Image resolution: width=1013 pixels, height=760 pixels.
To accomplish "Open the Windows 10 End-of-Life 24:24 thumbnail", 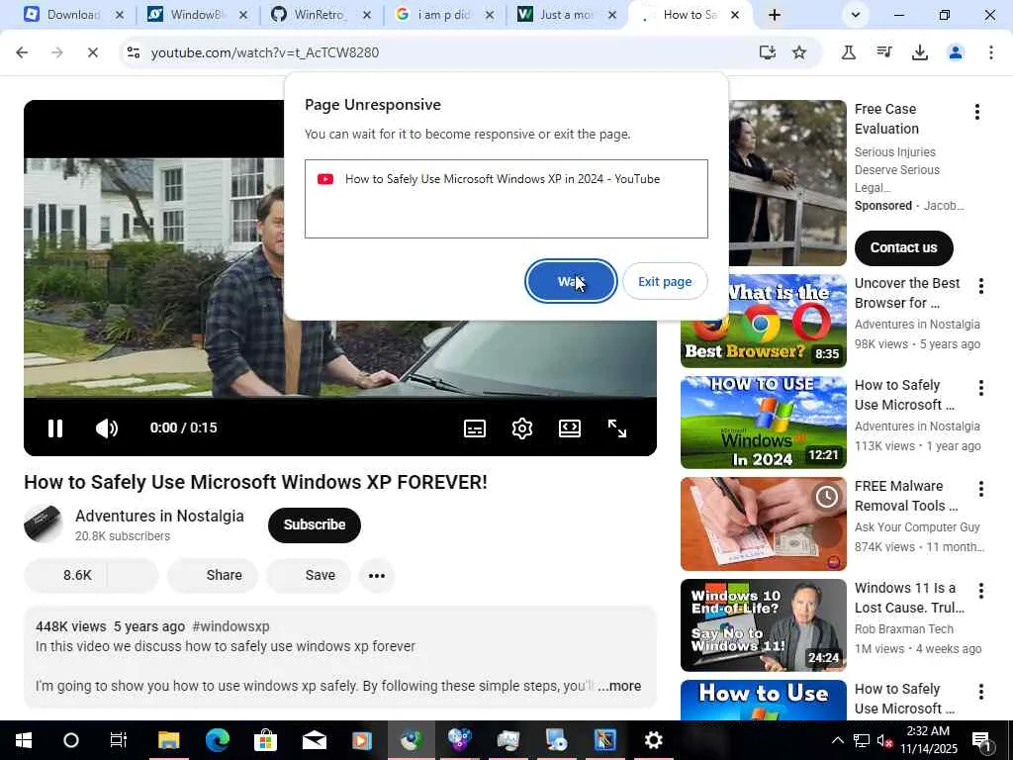I will tap(763, 625).
